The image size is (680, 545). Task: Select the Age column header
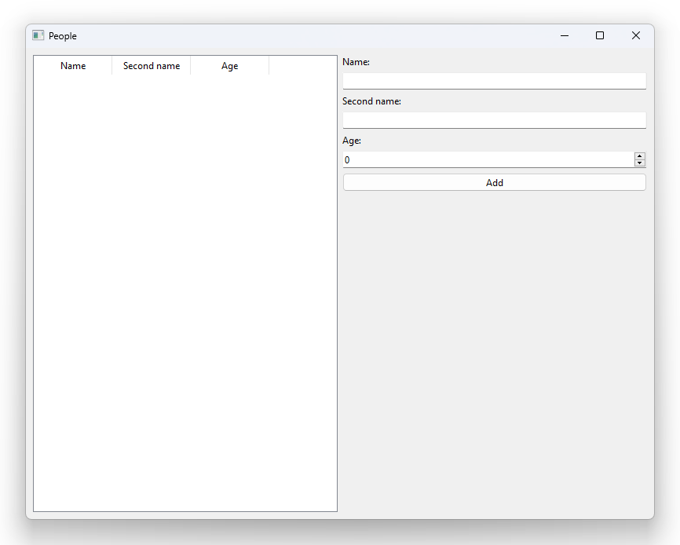click(x=230, y=66)
